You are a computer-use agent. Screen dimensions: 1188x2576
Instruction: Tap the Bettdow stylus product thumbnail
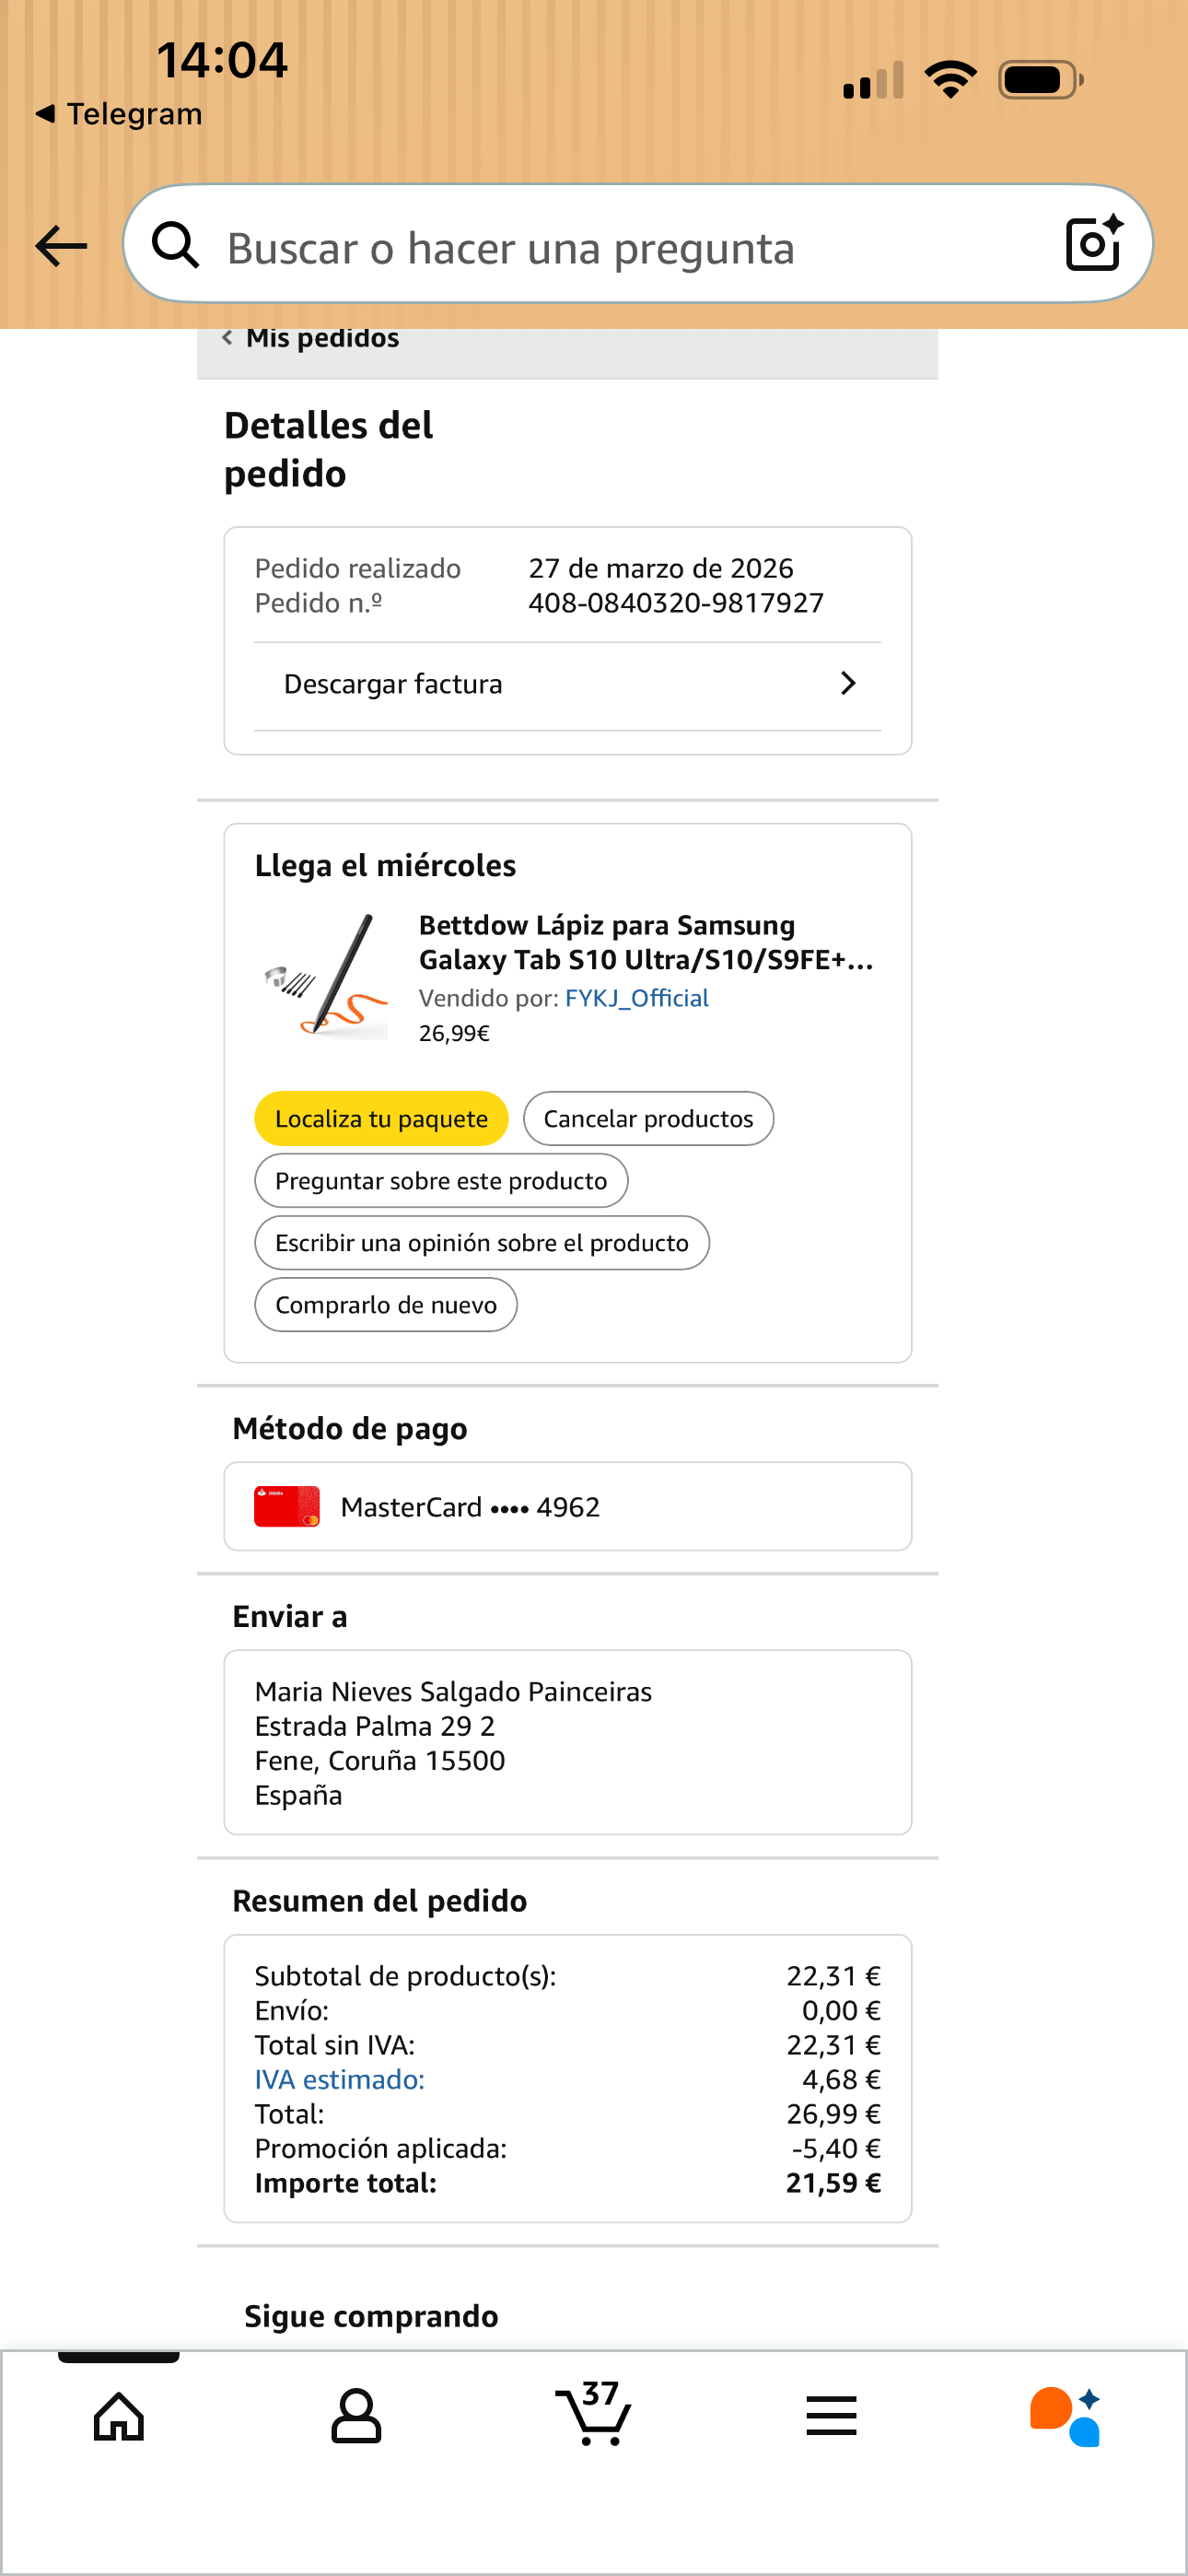(325, 975)
